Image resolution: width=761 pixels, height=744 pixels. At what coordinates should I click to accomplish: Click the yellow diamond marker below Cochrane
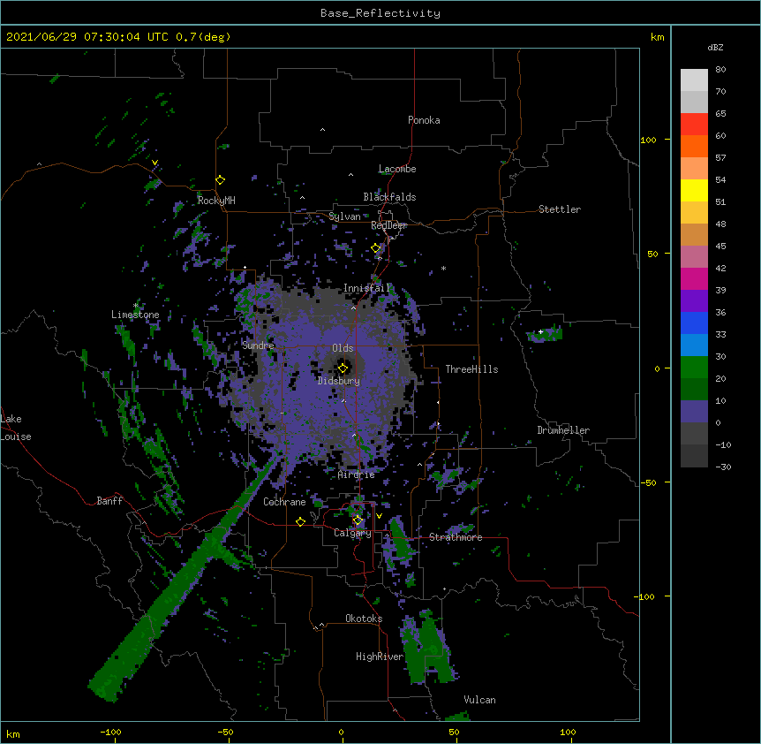[300, 521]
